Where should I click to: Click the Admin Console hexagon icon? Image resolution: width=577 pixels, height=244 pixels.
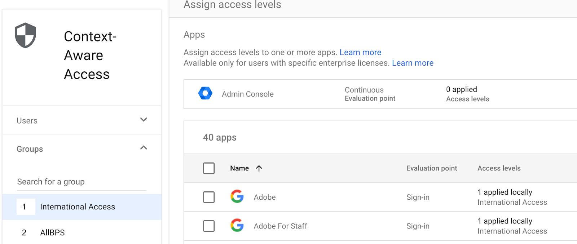pos(205,93)
